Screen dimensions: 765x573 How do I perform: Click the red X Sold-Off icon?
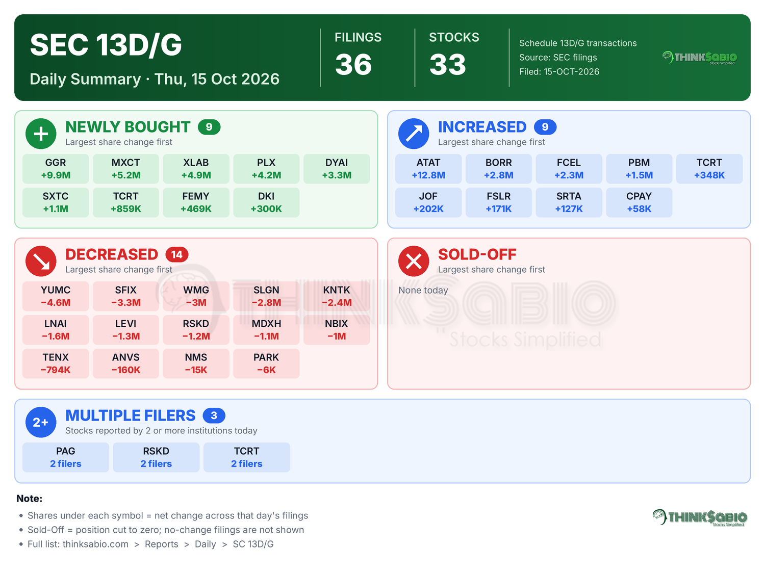coord(414,261)
